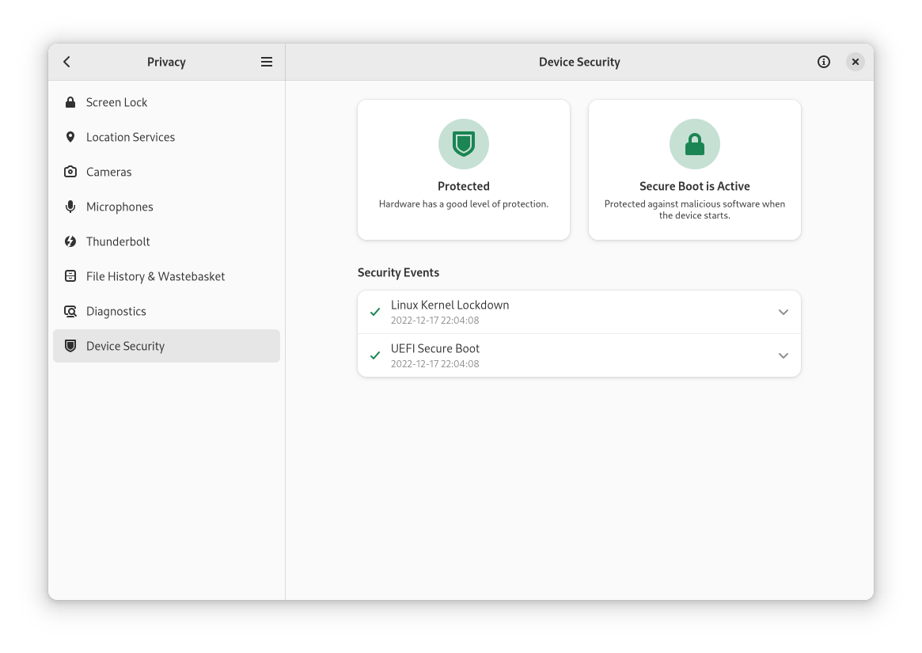Click the green Protected shield graphic
The height and width of the screenshot is (653, 922).
(x=463, y=144)
